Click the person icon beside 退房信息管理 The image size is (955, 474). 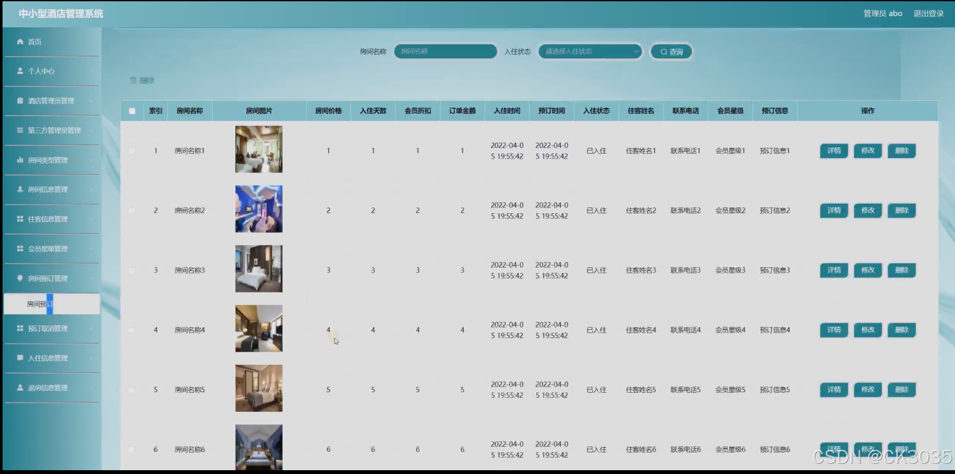20,387
